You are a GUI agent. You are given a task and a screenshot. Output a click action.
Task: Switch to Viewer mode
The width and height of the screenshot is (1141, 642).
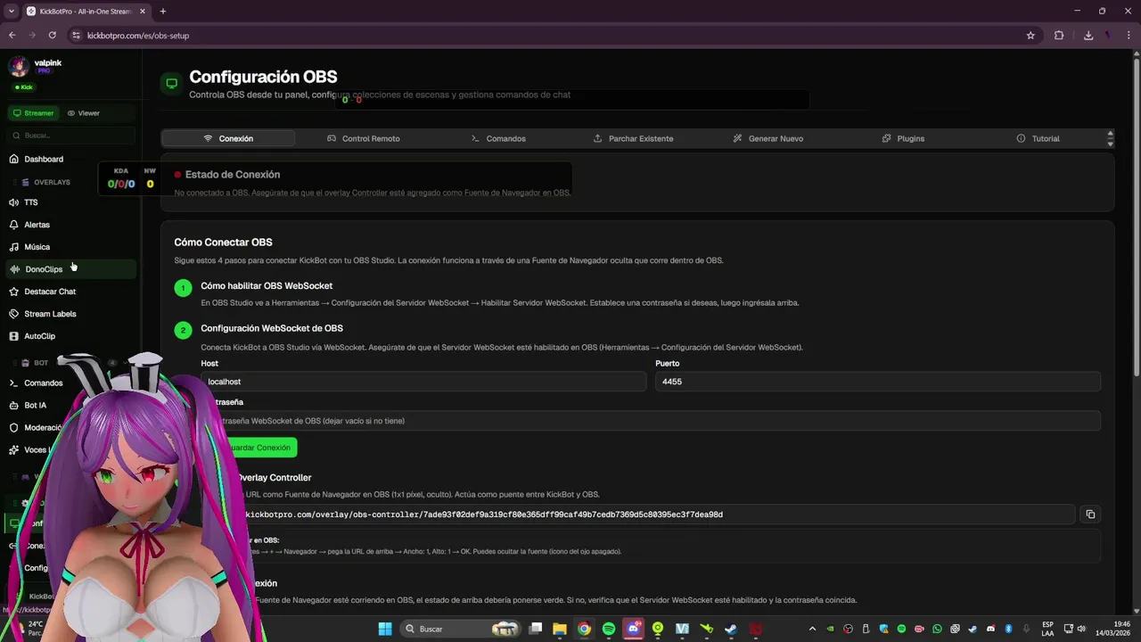click(84, 113)
